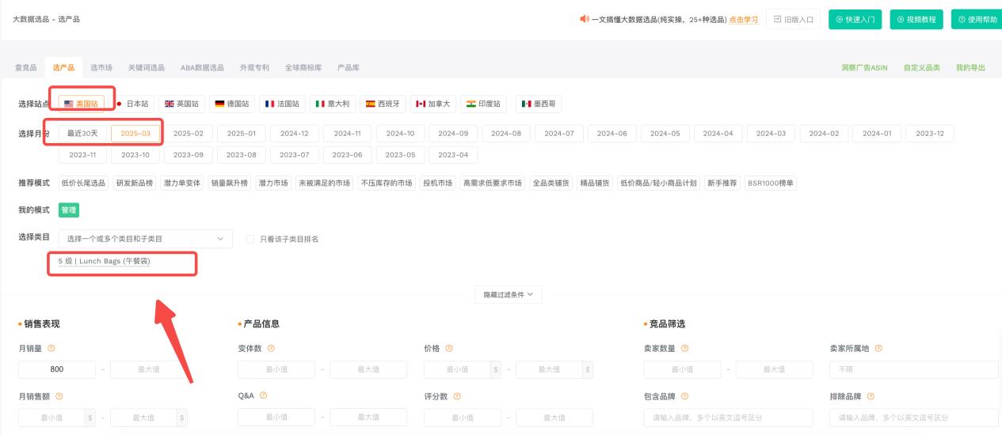Follow the 点击学习 link
Image resolution: width=1002 pixels, height=435 pixels.
[x=743, y=20]
